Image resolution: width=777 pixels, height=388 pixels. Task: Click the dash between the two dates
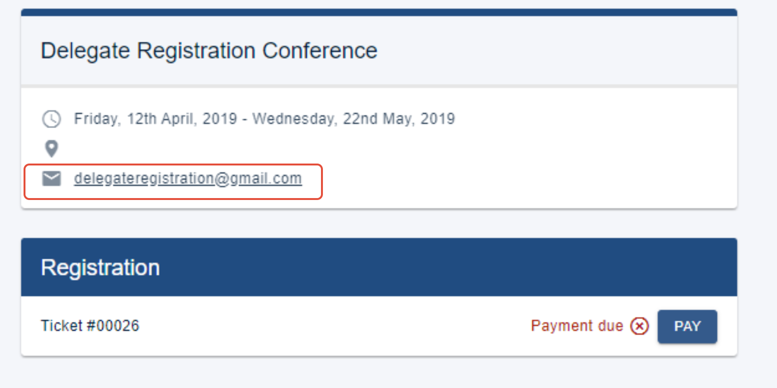[245, 119]
